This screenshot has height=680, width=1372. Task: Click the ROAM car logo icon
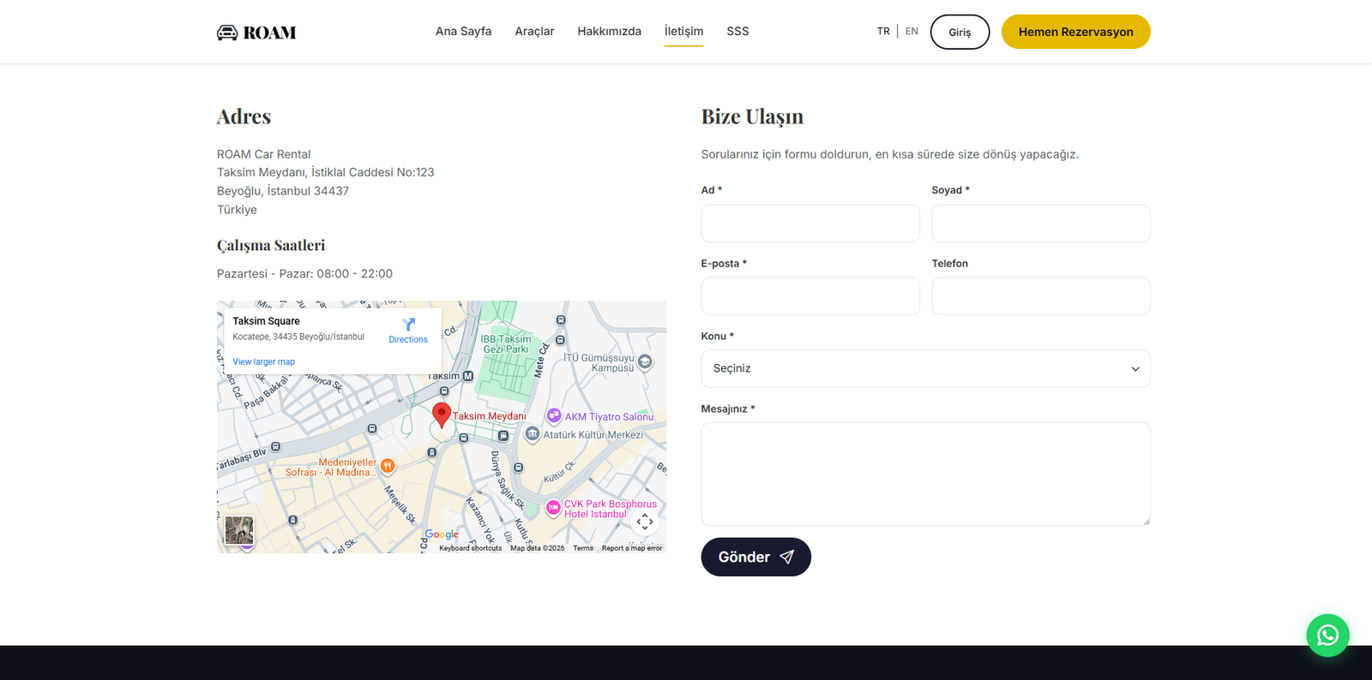point(227,33)
